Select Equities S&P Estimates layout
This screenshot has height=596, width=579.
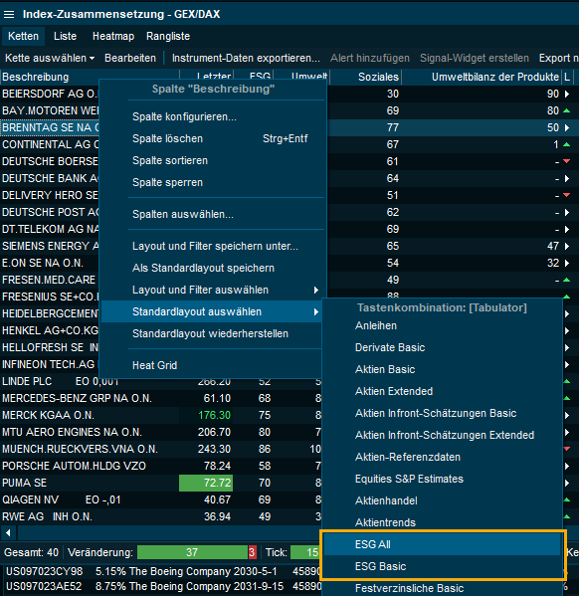pos(442,479)
